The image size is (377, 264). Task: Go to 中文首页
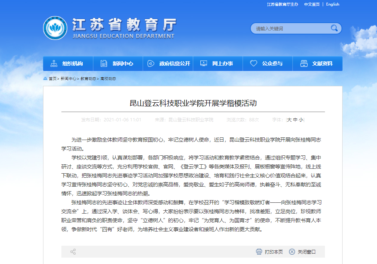312,4
